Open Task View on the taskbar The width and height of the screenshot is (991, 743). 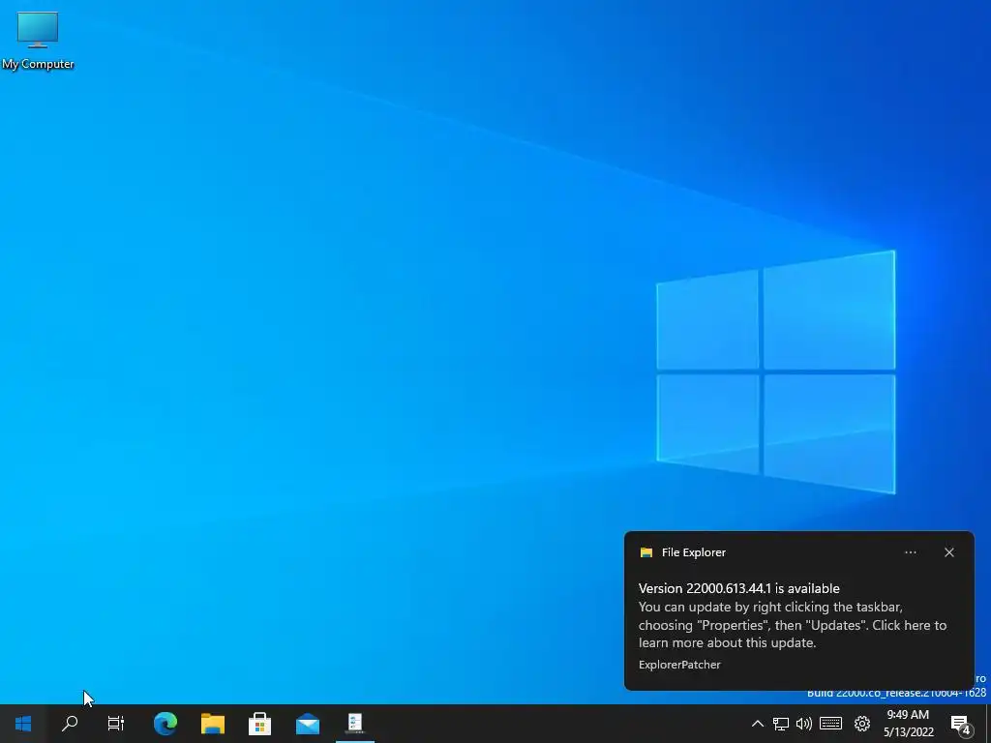point(116,724)
